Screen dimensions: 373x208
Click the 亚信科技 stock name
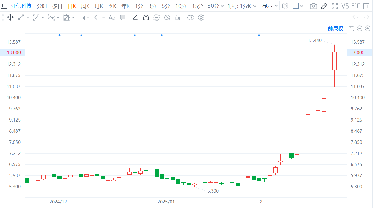(21, 6)
